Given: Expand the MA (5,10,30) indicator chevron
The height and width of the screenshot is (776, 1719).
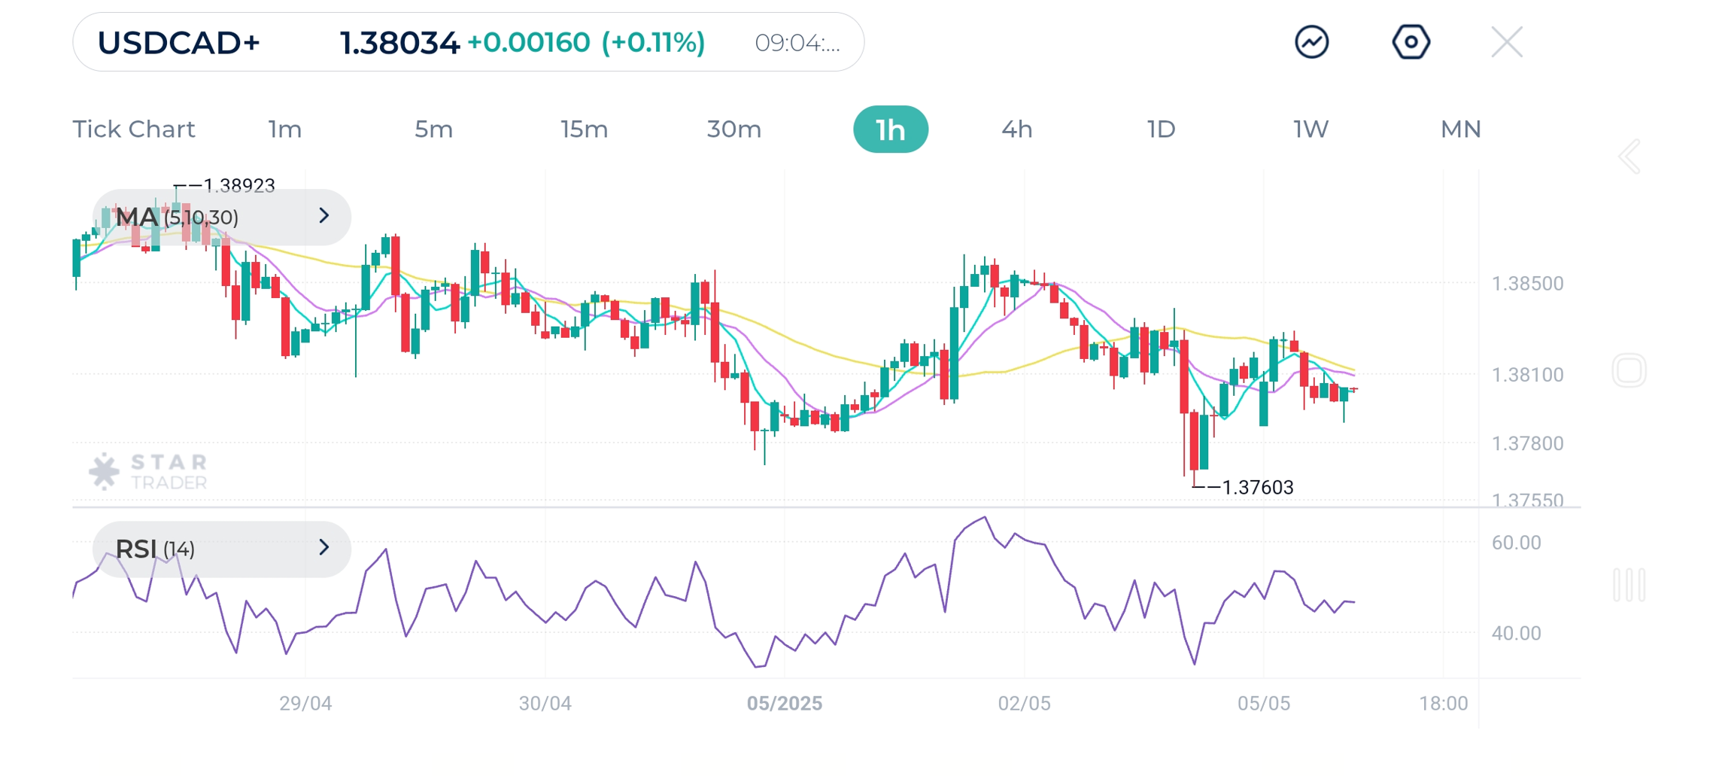Looking at the screenshot, I should click(323, 217).
